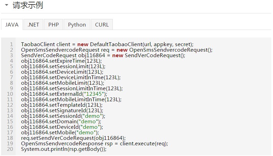Image resolution: width=273 pixels, height=156 pixels.
Task: Click the client.execute(req) line
Action: point(94,144)
